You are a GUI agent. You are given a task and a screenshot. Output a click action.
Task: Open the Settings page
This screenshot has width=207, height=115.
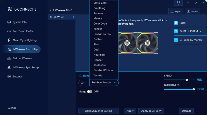[x=18, y=76]
